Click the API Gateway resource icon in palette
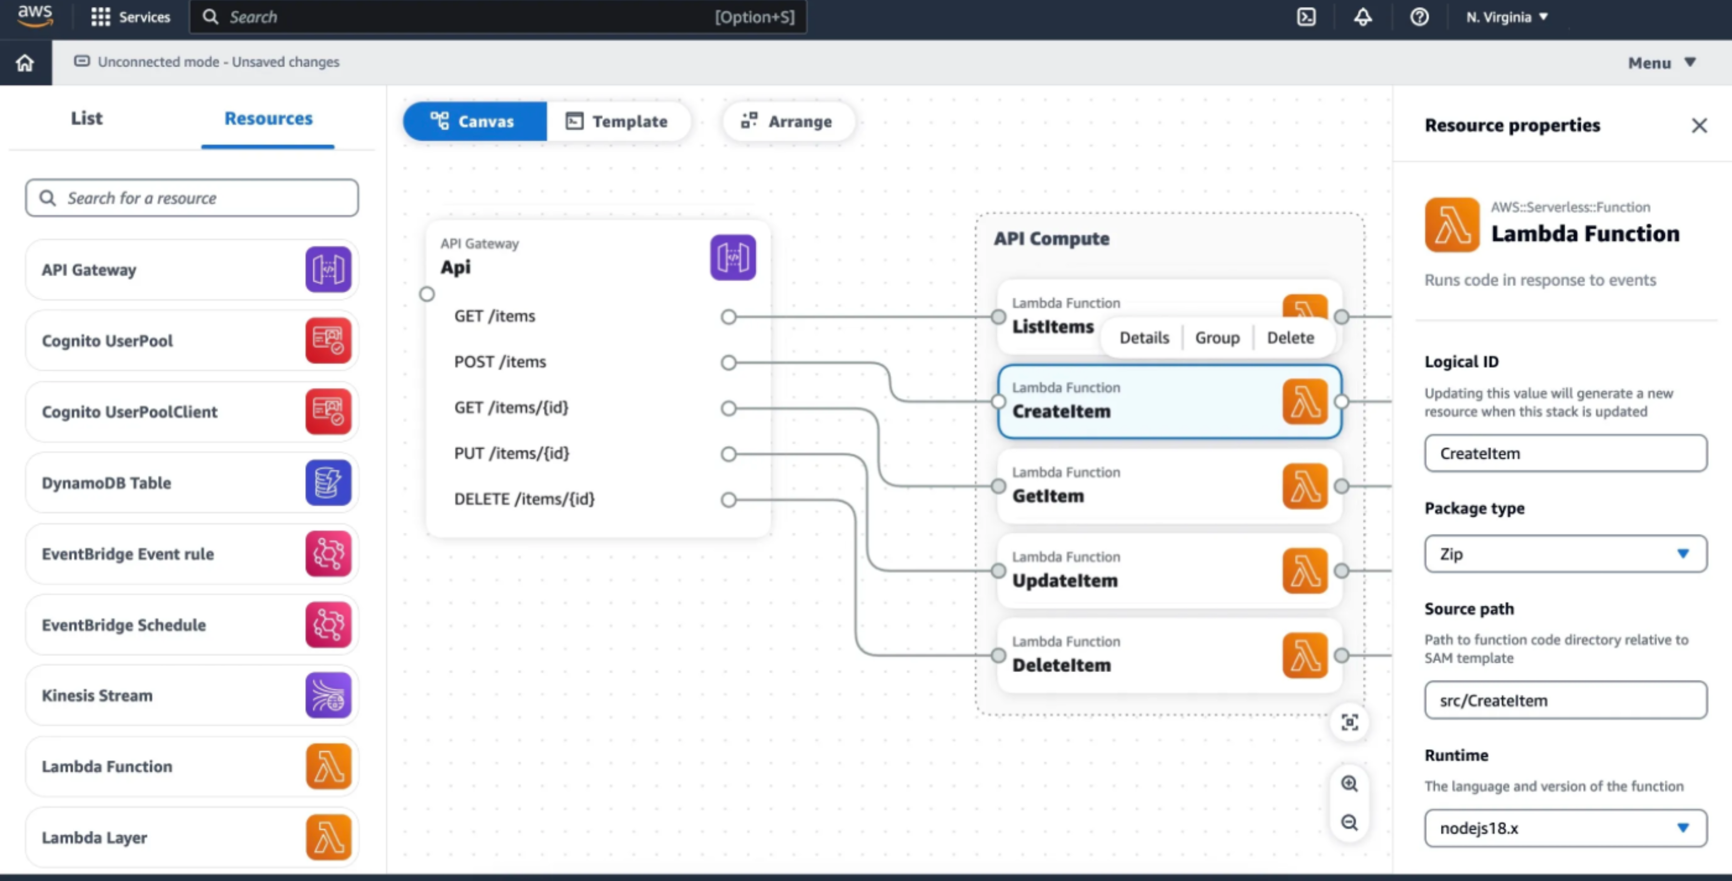Viewport: 1732px width, 881px height. click(x=328, y=270)
